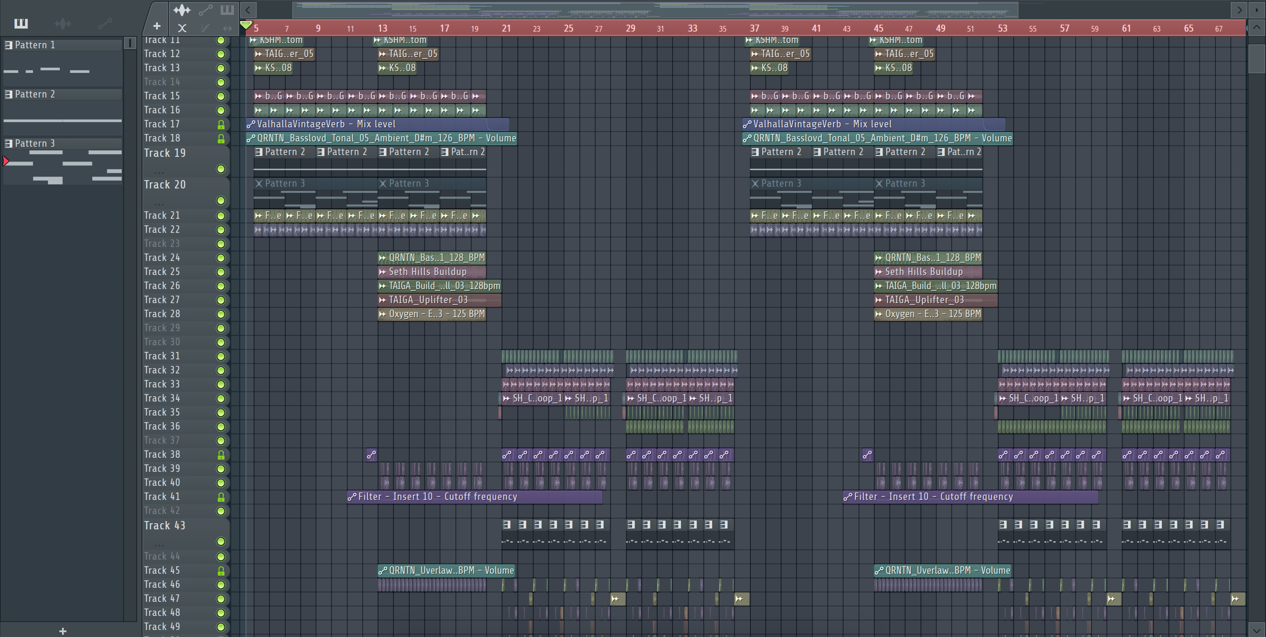Select first TAIGA_Build 128bpm clip
This screenshot has height=637, width=1266.
click(440, 286)
